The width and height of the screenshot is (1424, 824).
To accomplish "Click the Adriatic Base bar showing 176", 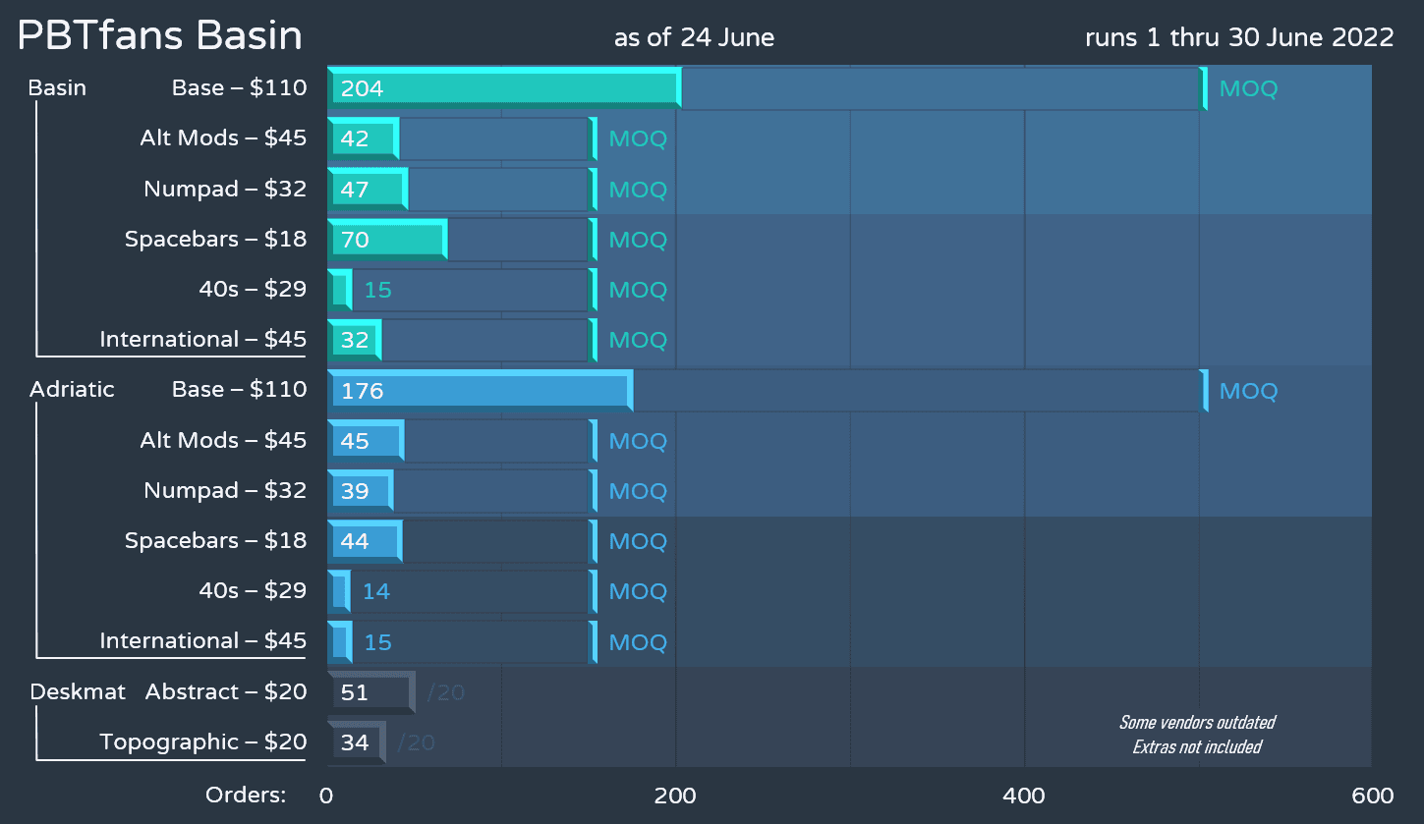I will click(480, 391).
